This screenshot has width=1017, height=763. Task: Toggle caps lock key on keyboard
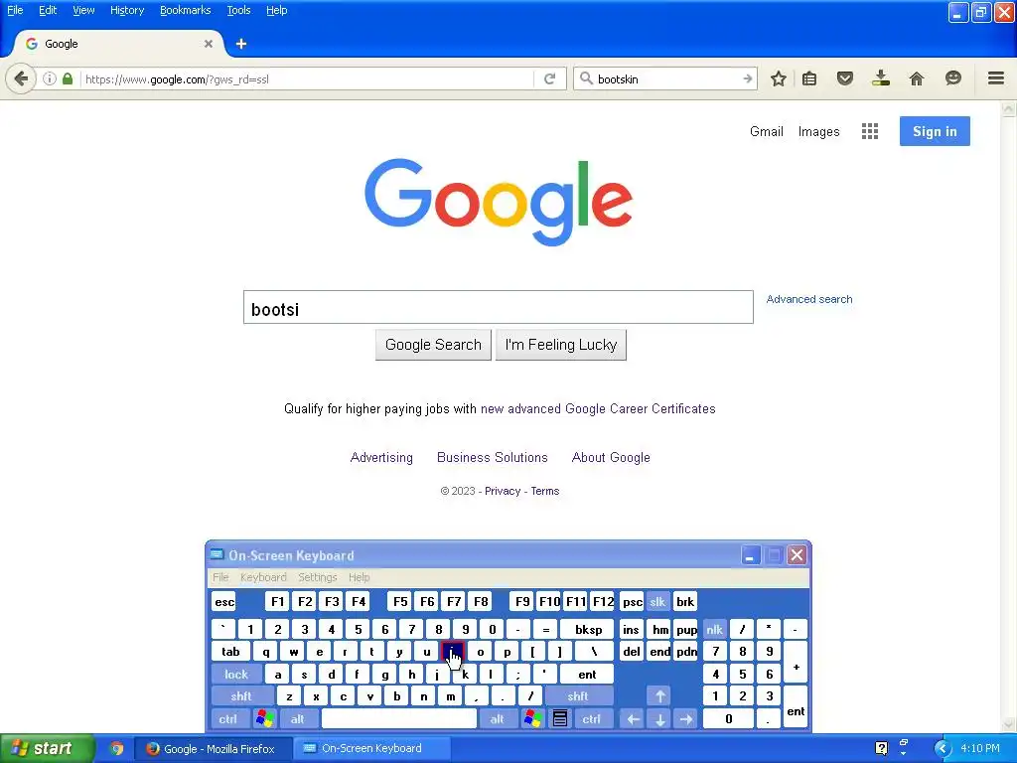[236, 675]
